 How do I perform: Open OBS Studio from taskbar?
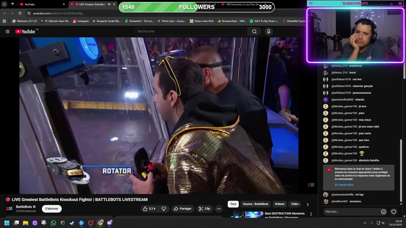(91, 223)
